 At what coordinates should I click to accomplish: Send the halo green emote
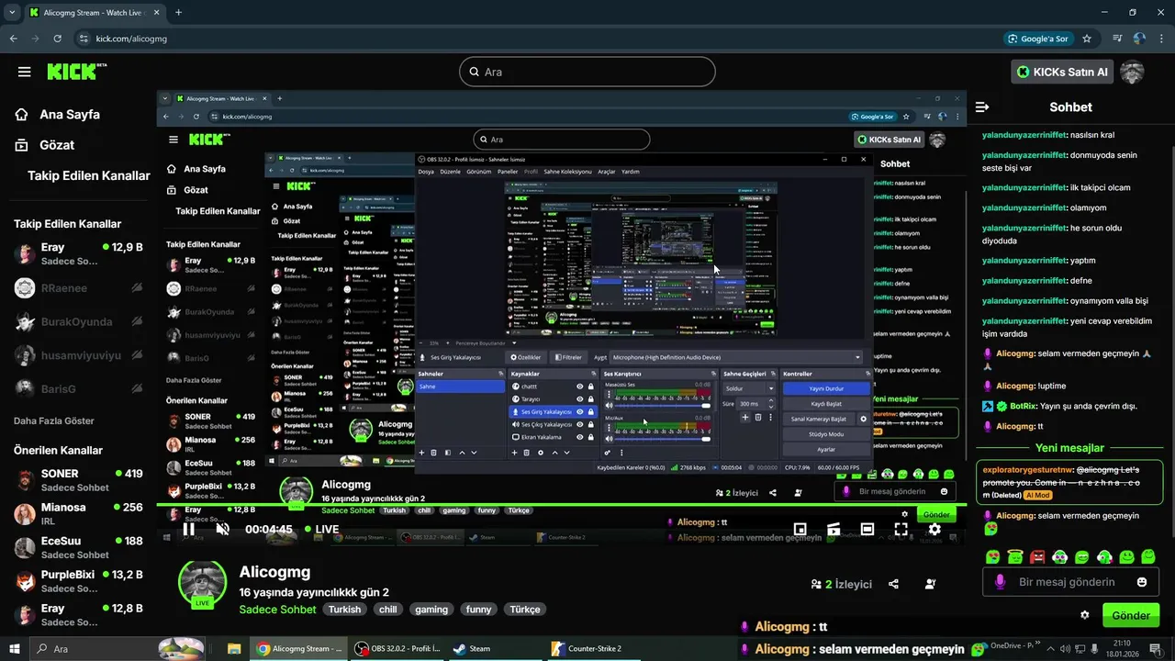pyautogui.click(x=1015, y=556)
